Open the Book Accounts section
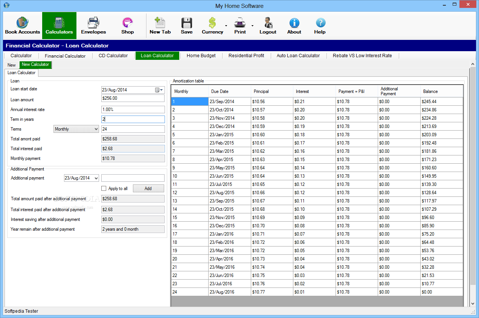The width and height of the screenshot is (479, 318). tap(23, 26)
